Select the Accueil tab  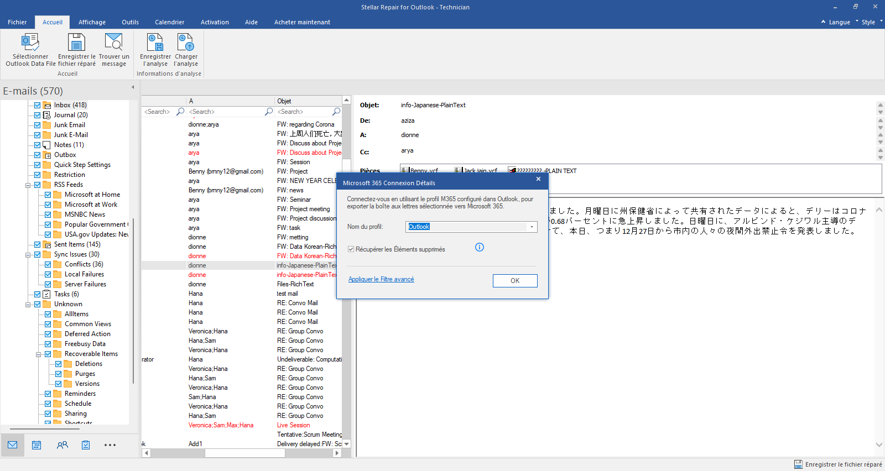53,22
